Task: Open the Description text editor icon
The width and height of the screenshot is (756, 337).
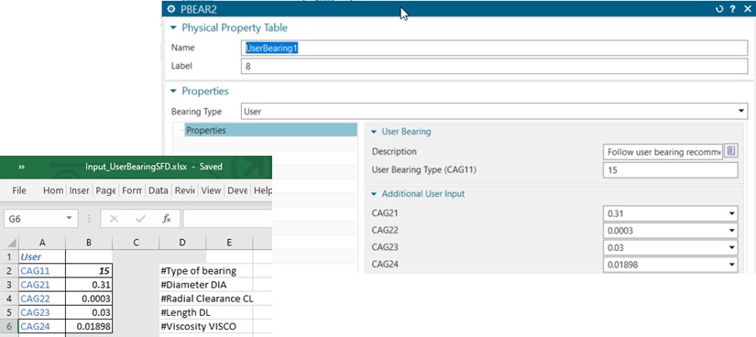Action: [x=731, y=151]
